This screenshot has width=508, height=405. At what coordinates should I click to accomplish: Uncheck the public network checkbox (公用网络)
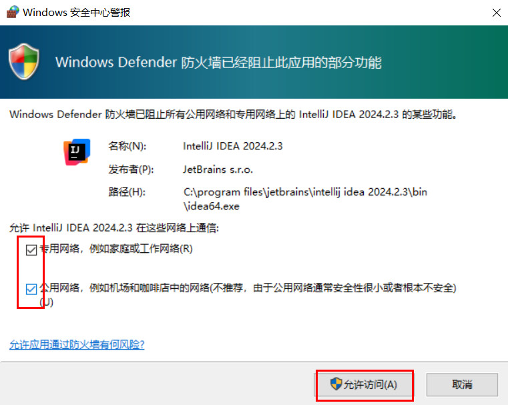31,289
